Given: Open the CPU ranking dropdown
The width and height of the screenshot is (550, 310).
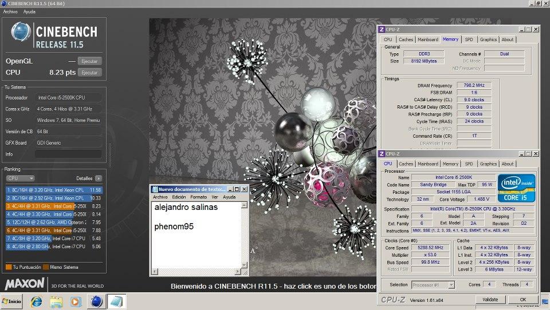Looking at the screenshot, I should (21, 178).
